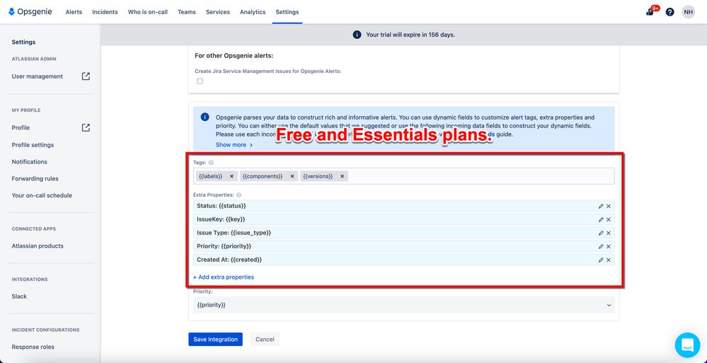Click the IssueKey: {{key}} property row

pos(403,219)
